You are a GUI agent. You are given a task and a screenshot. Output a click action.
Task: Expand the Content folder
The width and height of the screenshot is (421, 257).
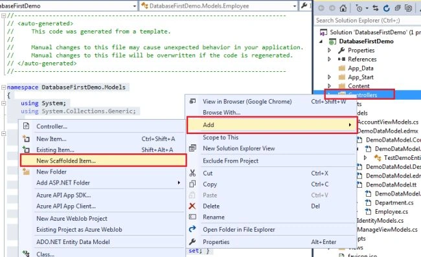[x=330, y=86]
